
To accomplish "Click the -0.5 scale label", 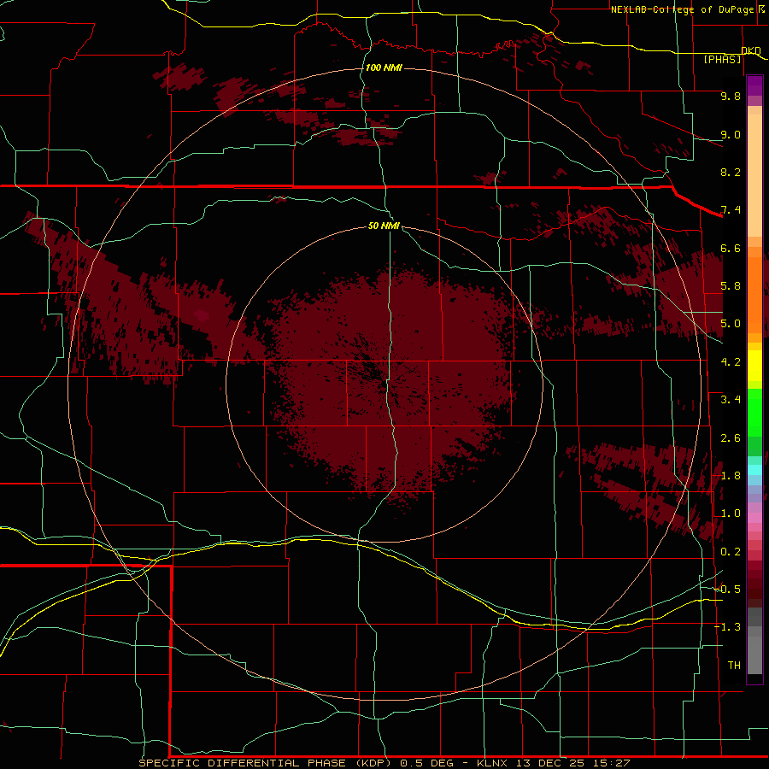I will tap(727, 589).
